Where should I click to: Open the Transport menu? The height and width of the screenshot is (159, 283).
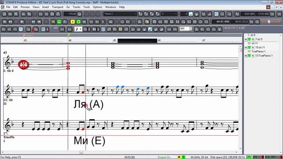click(57, 7)
